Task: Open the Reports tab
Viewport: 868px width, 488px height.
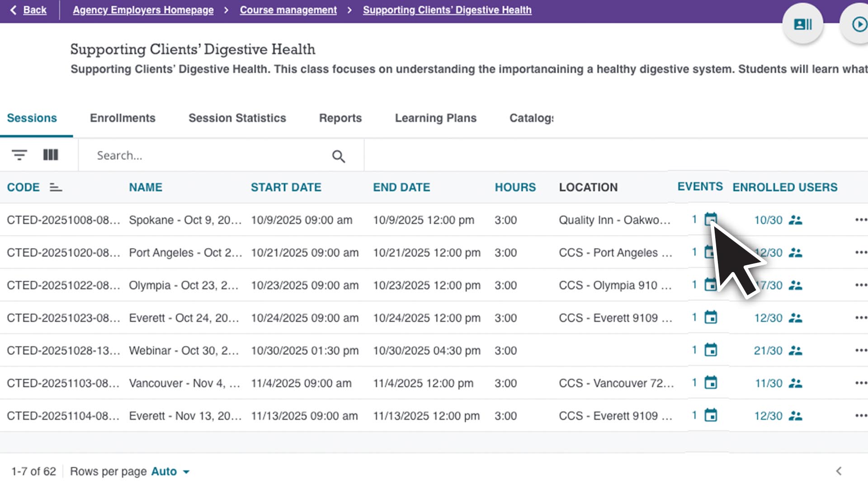Action: coord(340,118)
